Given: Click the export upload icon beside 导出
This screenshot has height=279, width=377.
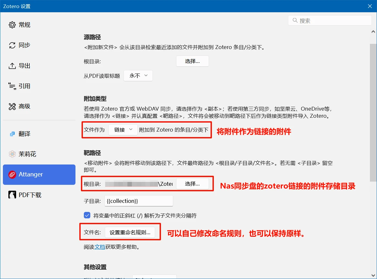Looking at the screenshot, I should [x=12, y=66].
